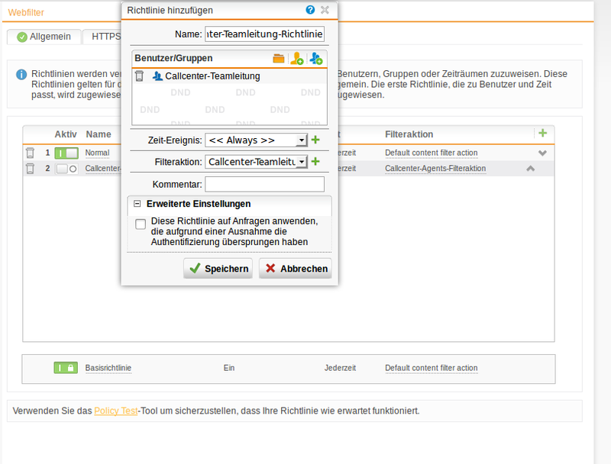
Task: Open help via the question mark icon
Action: point(309,10)
